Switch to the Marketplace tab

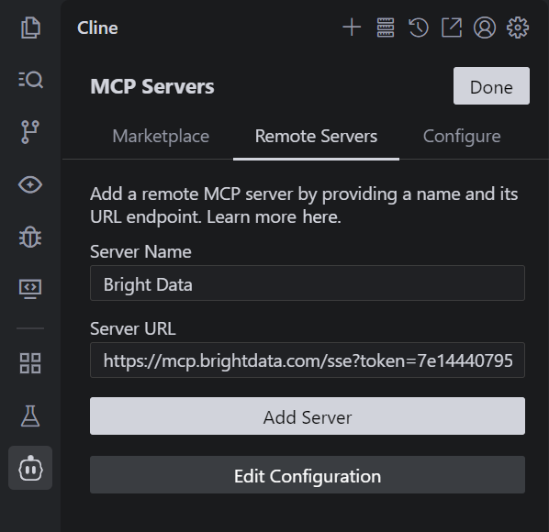161,137
